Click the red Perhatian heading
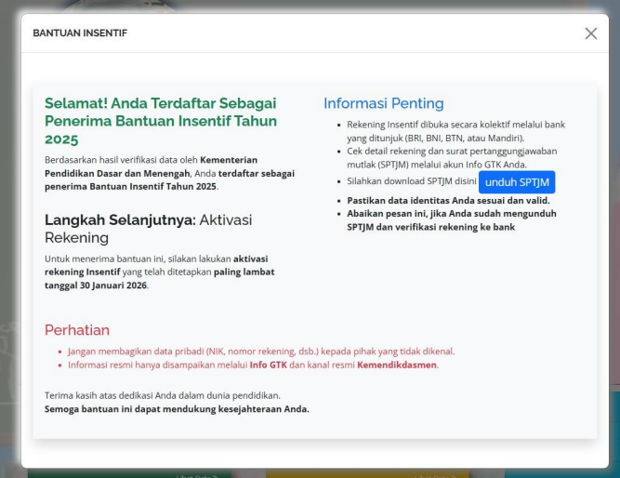The width and height of the screenshot is (620, 478). pos(77,329)
